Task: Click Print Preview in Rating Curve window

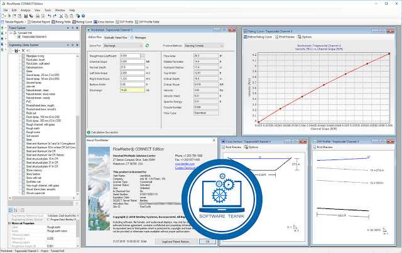Action: coord(285,37)
